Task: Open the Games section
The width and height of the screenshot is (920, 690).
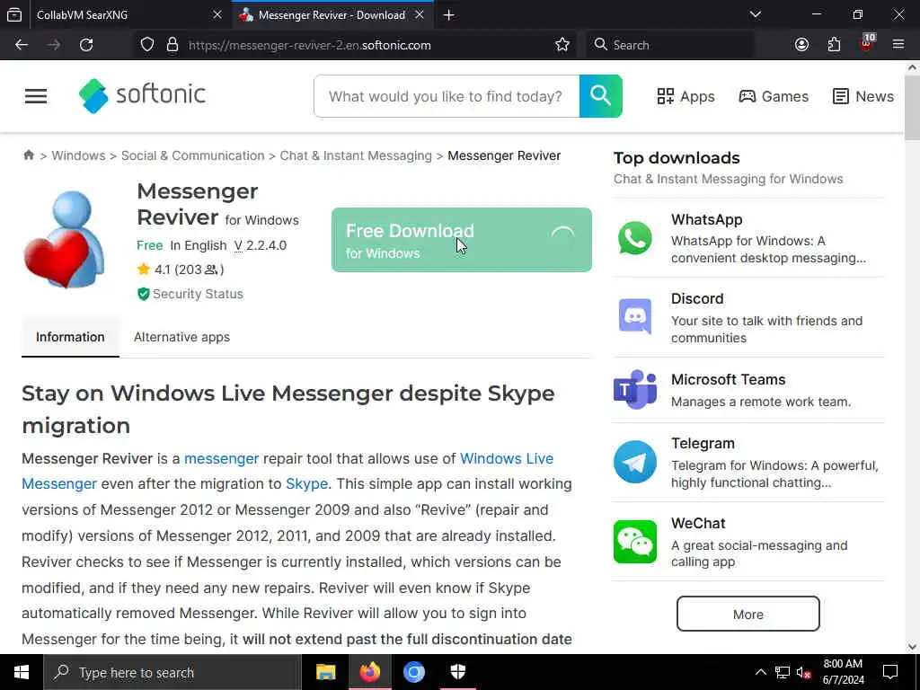Action: 774,96
